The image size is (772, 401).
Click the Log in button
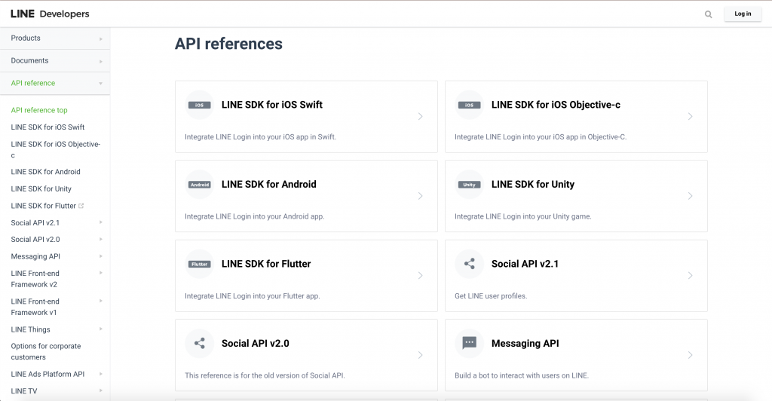pyautogui.click(x=743, y=14)
